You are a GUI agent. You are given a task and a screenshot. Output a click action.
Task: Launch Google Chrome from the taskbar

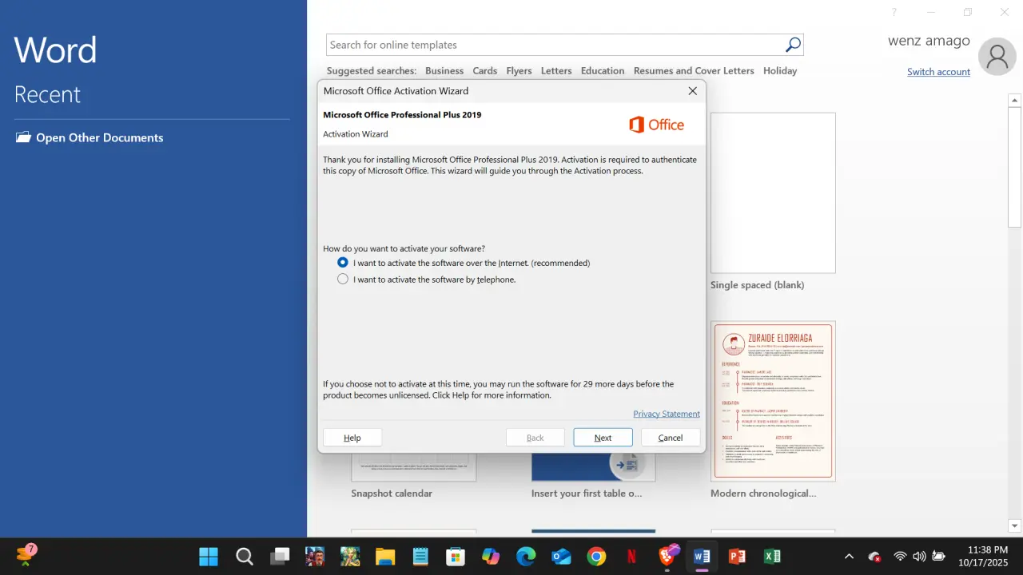click(x=596, y=557)
